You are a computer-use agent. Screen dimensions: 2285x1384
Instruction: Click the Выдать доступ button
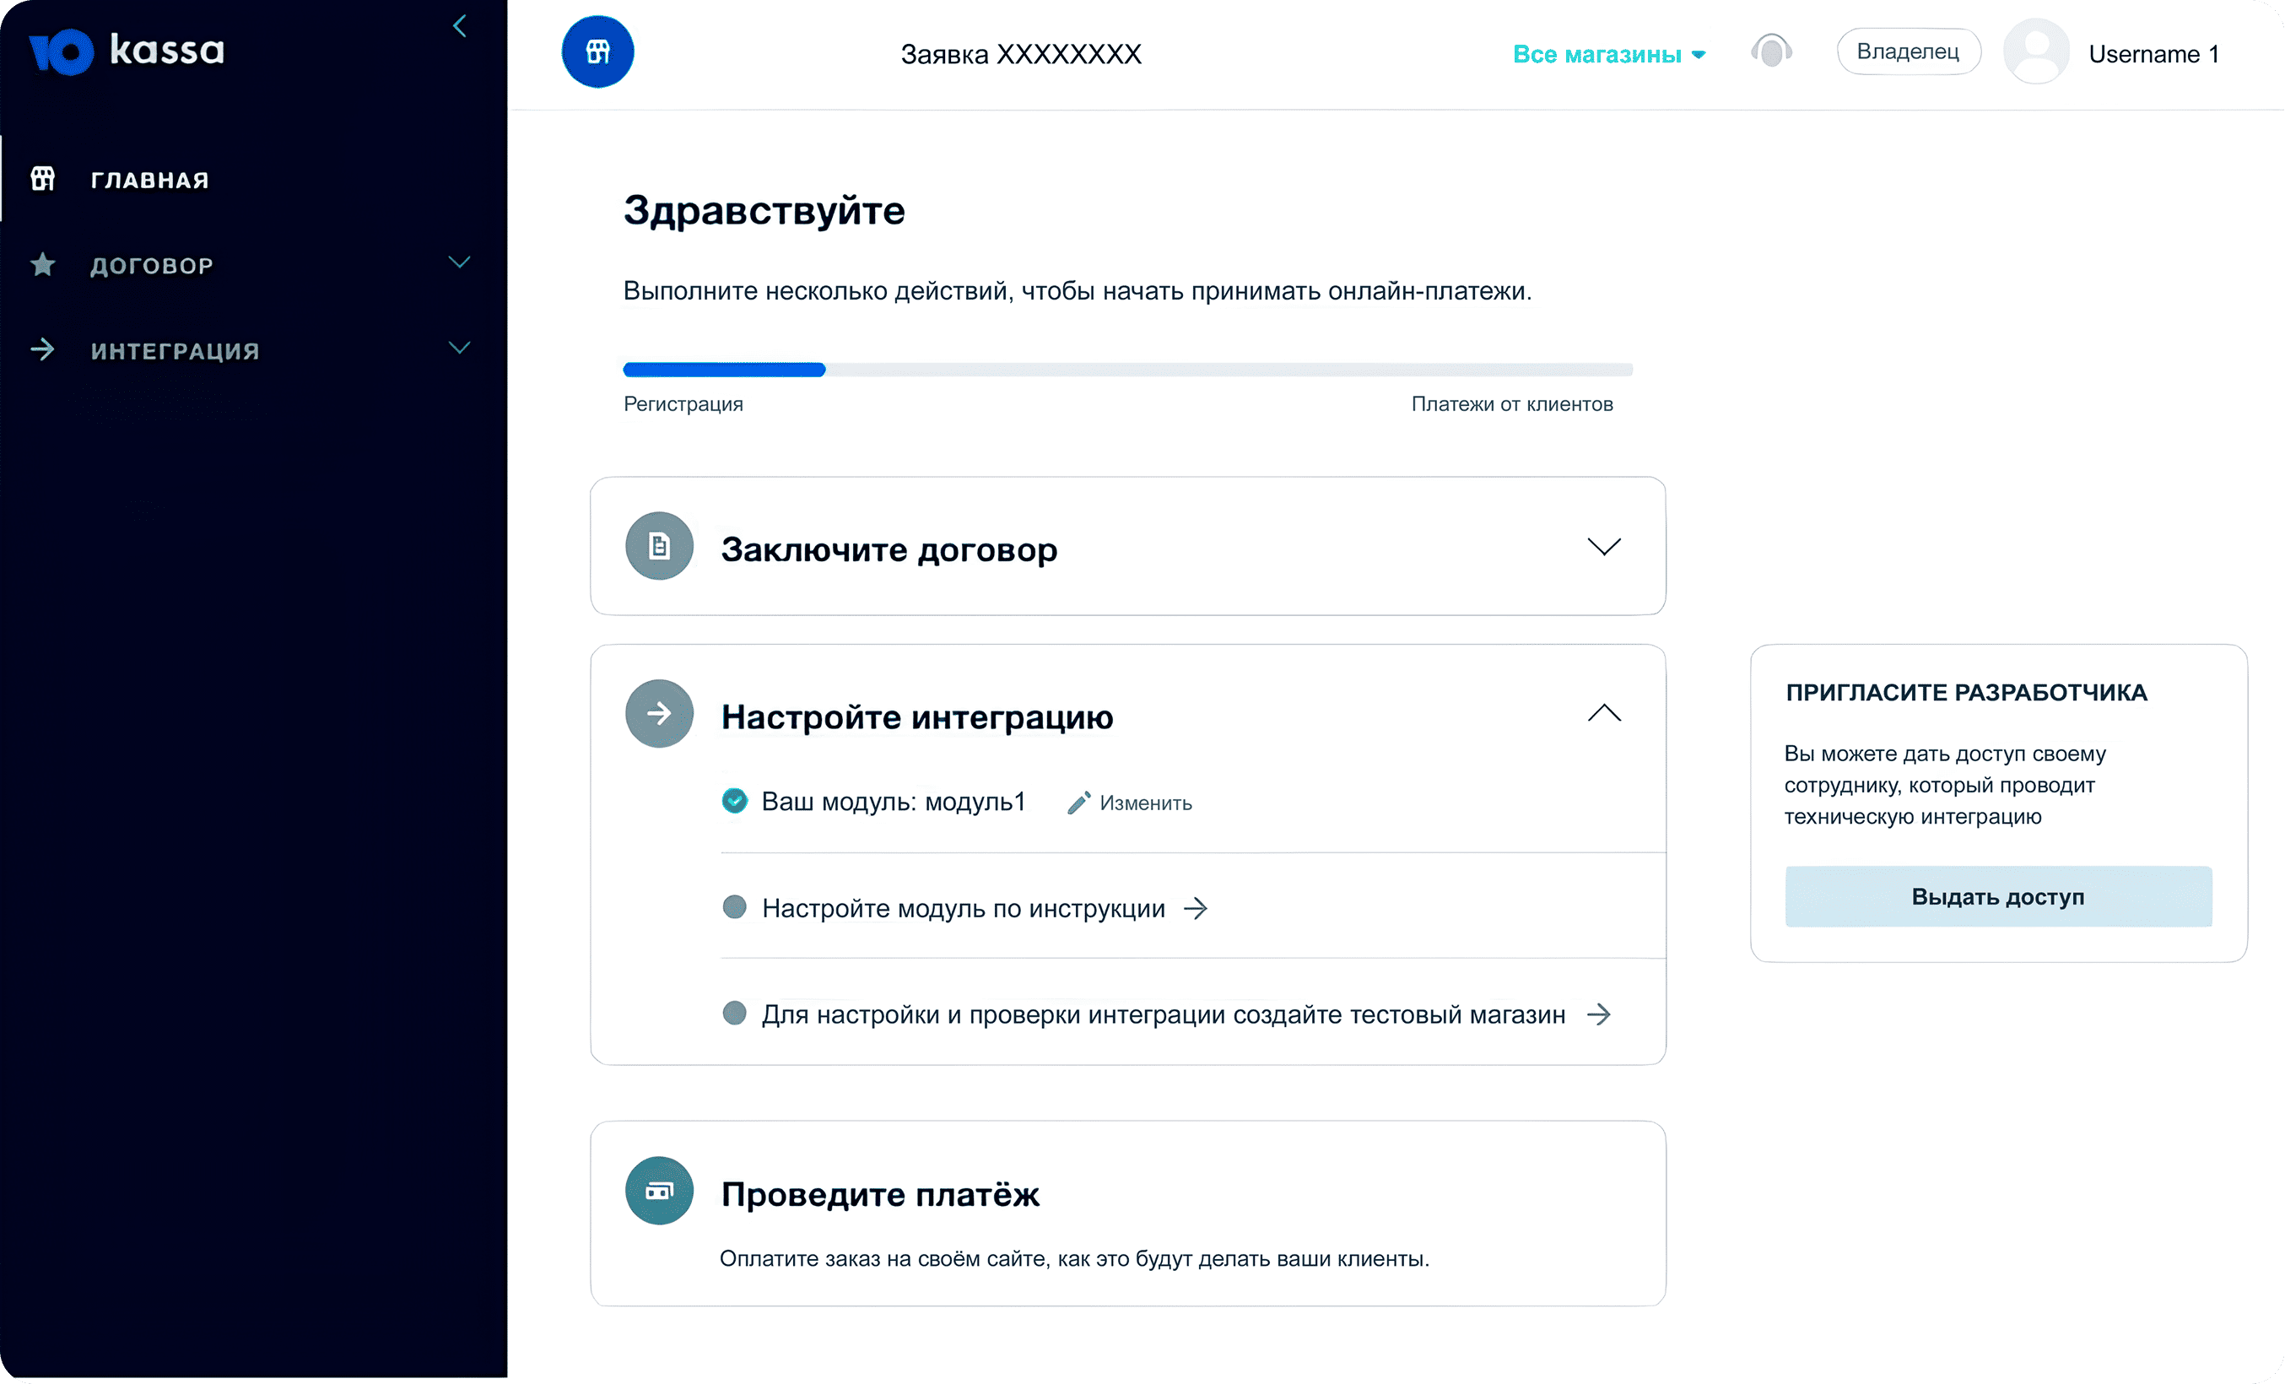point(1998,896)
